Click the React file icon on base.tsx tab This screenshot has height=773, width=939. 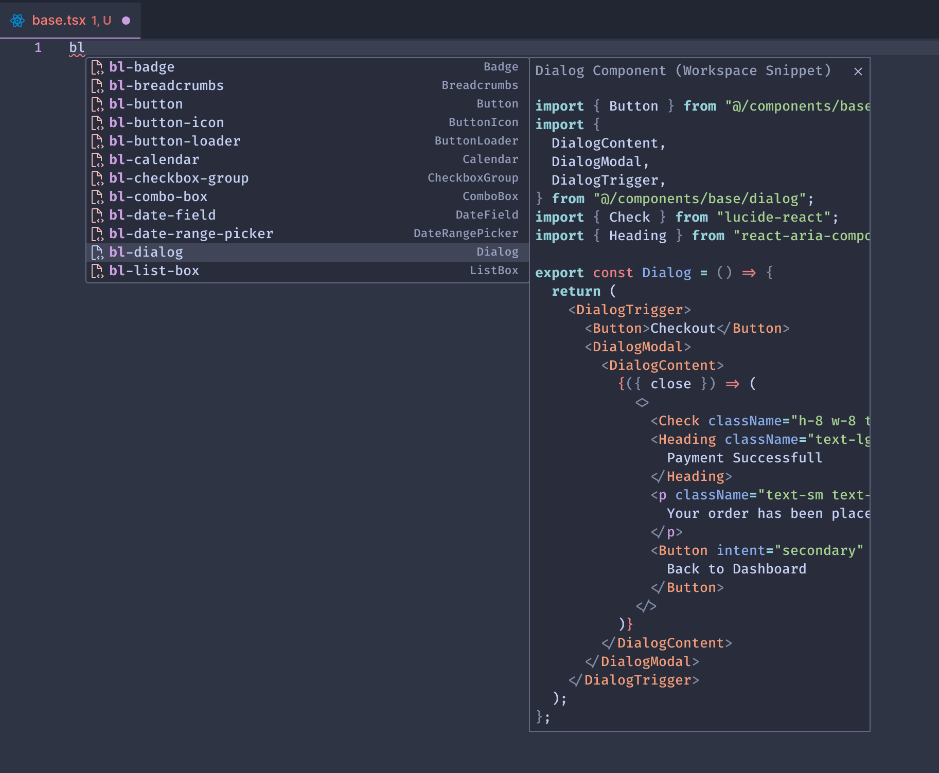(x=17, y=21)
